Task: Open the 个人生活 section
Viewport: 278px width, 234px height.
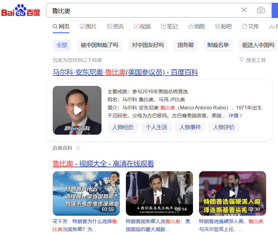Action: [156, 127]
